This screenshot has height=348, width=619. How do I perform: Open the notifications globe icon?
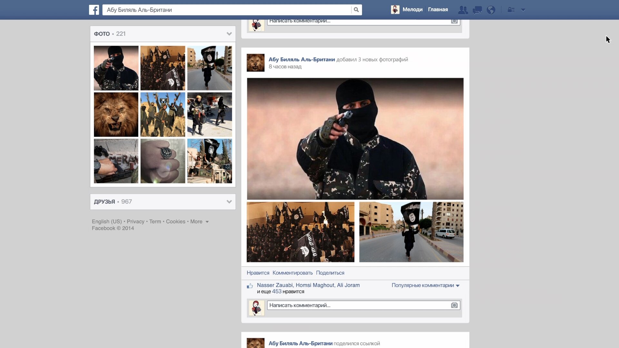point(491,10)
